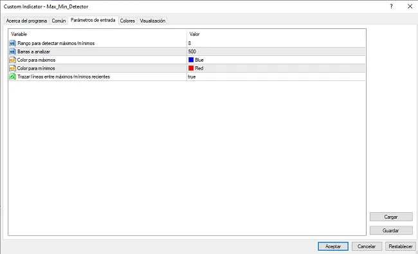Select the row label Color para mínimos
The width and height of the screenshot is (418, 254).
point(36,68)
